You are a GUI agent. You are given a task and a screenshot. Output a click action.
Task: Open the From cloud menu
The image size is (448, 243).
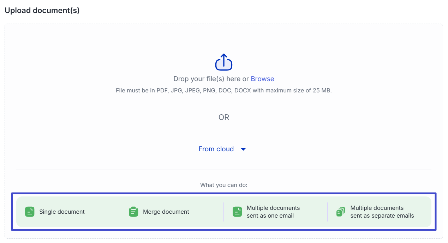[216, 149]
